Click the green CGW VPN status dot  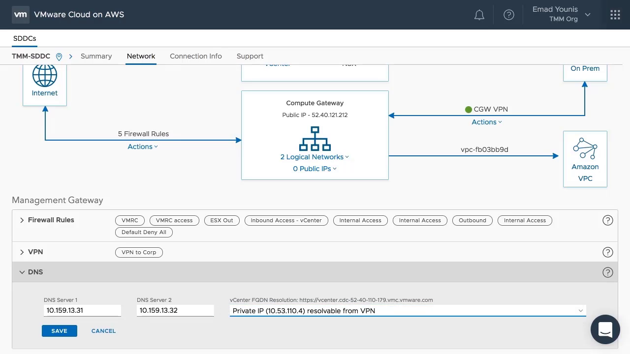tap(469, 109)
